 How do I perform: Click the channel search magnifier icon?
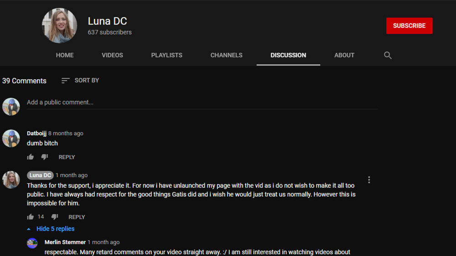point(387,55)
